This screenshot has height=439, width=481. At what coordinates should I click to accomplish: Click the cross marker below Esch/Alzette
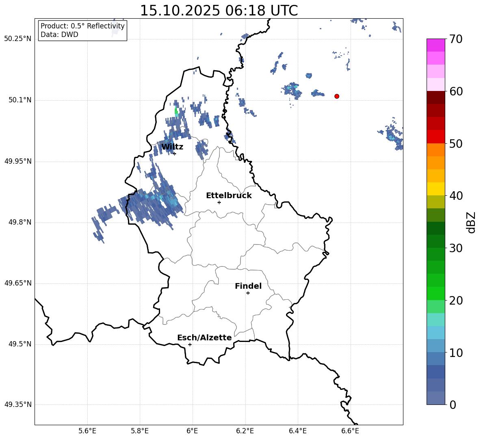pos(190,344)
